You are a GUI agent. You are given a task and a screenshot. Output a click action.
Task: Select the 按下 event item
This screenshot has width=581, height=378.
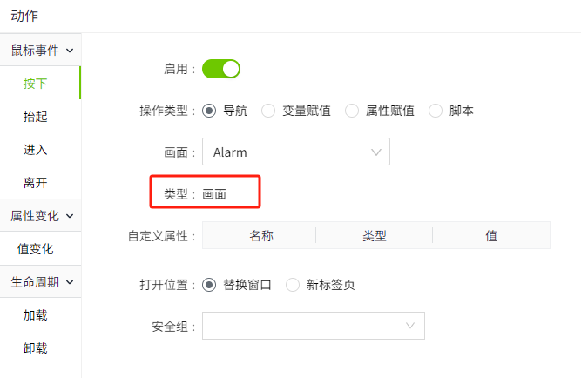36,84
